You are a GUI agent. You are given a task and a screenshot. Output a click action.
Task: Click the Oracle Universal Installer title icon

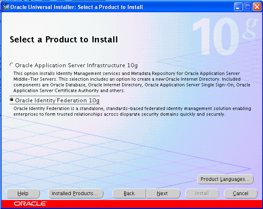click(x=5, y=7)
